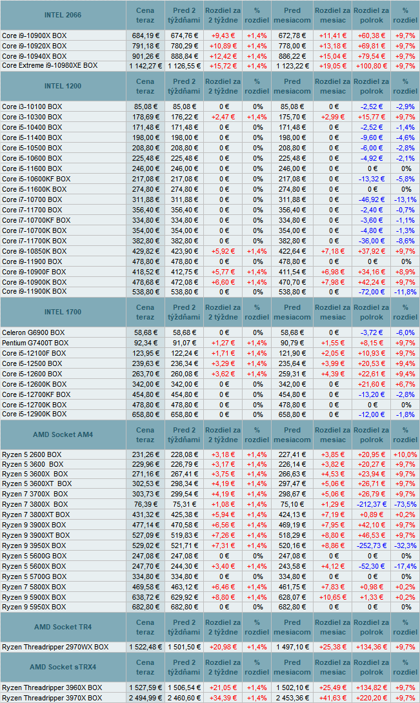Click the -52,30 € half-year difference cell
The image size is (420, 703).
coord(372,566)
